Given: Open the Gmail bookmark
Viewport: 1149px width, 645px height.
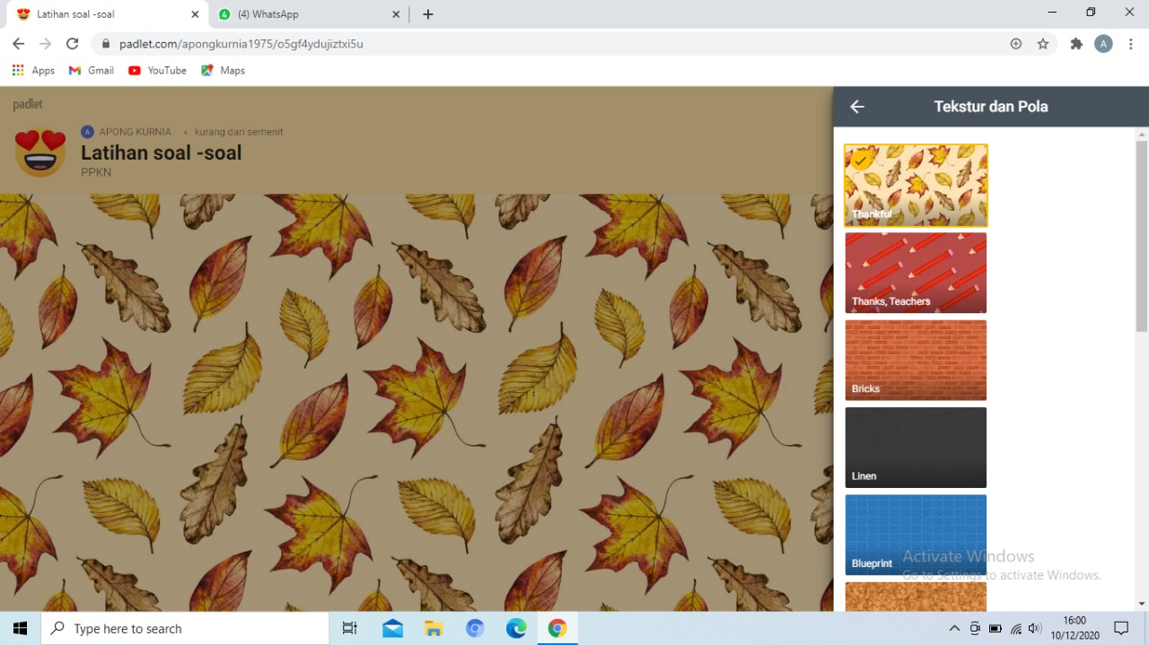Looking at the screenshot, I should point(92,70).
